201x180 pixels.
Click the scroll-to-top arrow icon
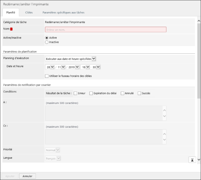192,160
